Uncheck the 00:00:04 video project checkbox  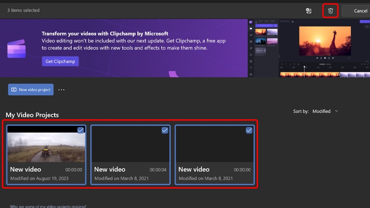(165, 130)
